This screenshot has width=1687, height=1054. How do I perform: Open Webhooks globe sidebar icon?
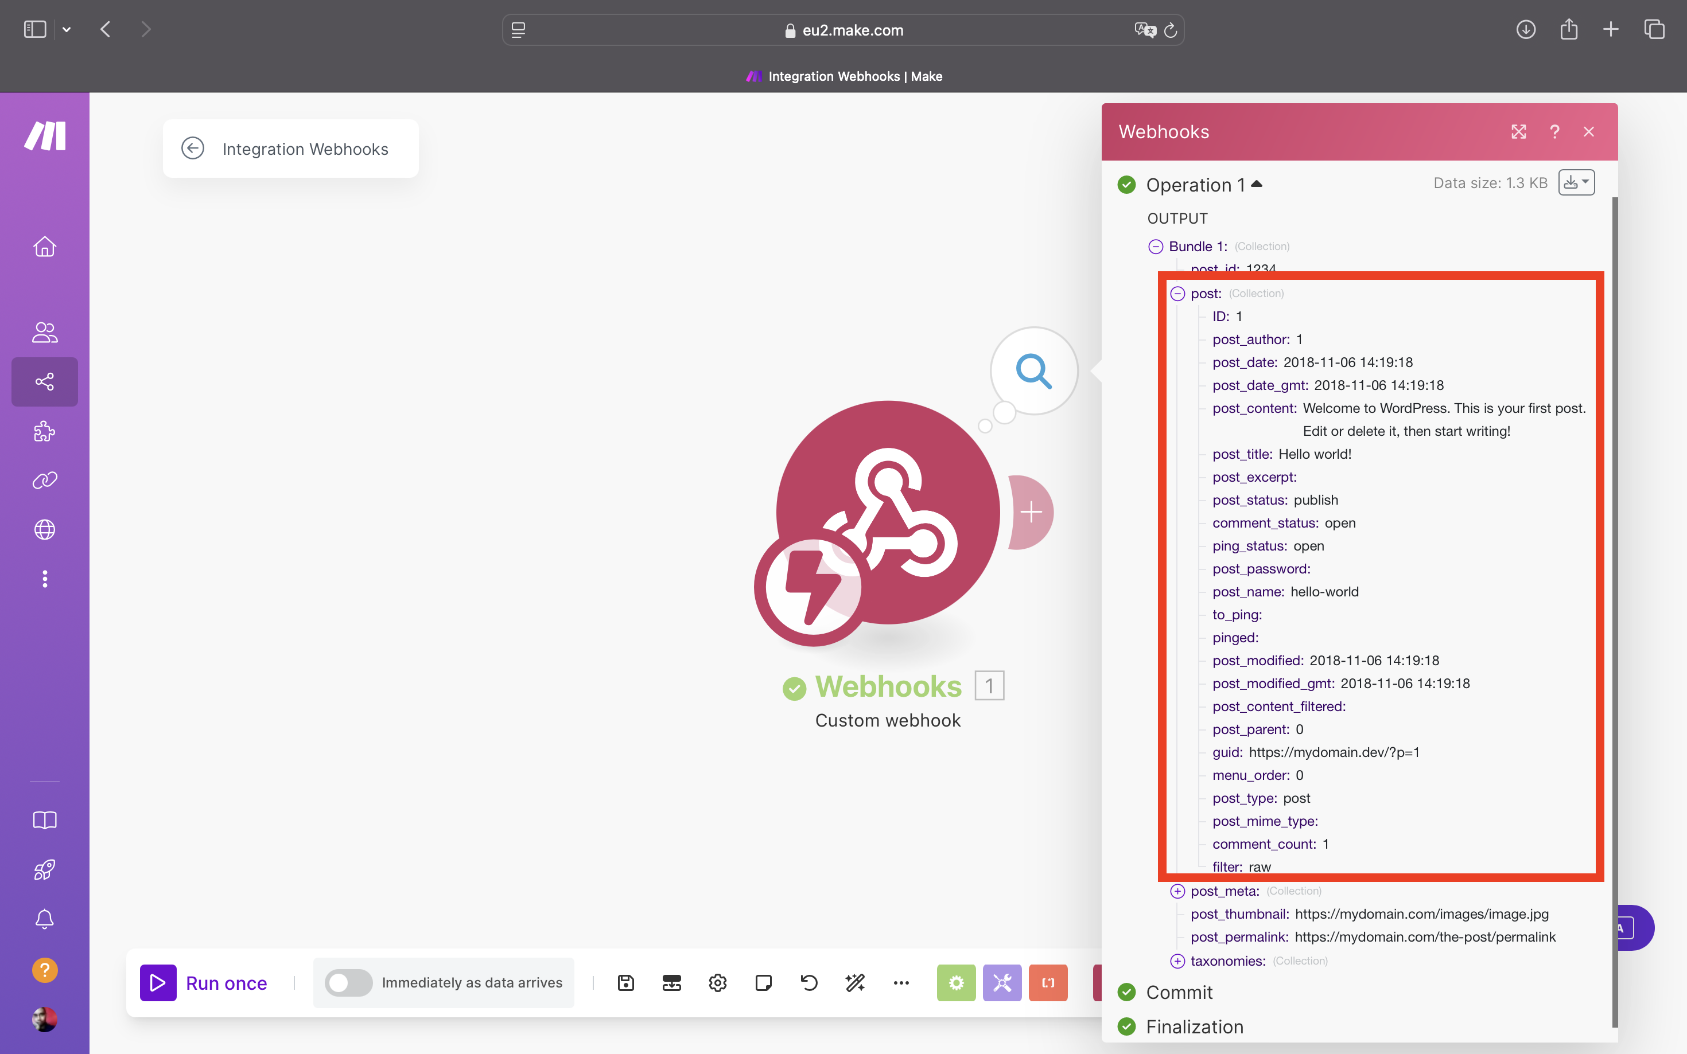click(45, 530)
